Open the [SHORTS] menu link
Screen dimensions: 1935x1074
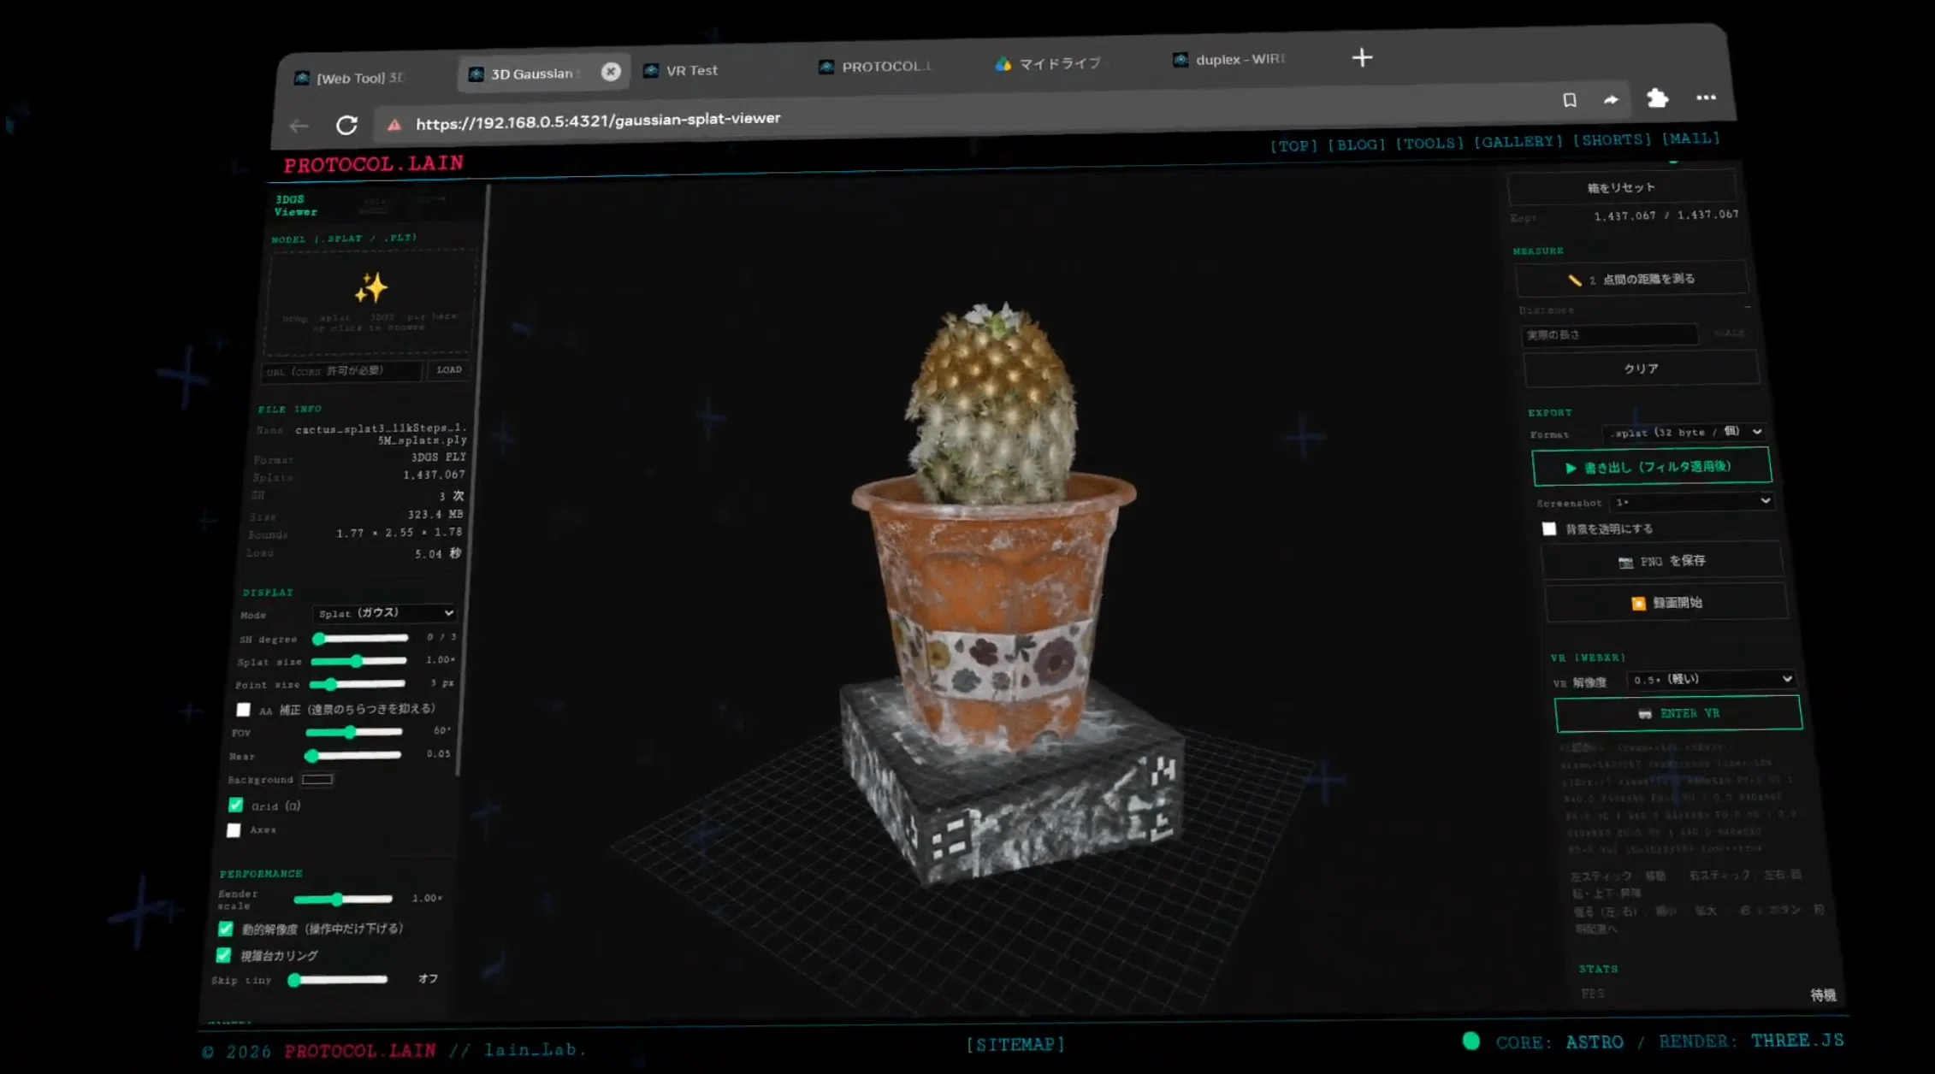(1612, 139)
